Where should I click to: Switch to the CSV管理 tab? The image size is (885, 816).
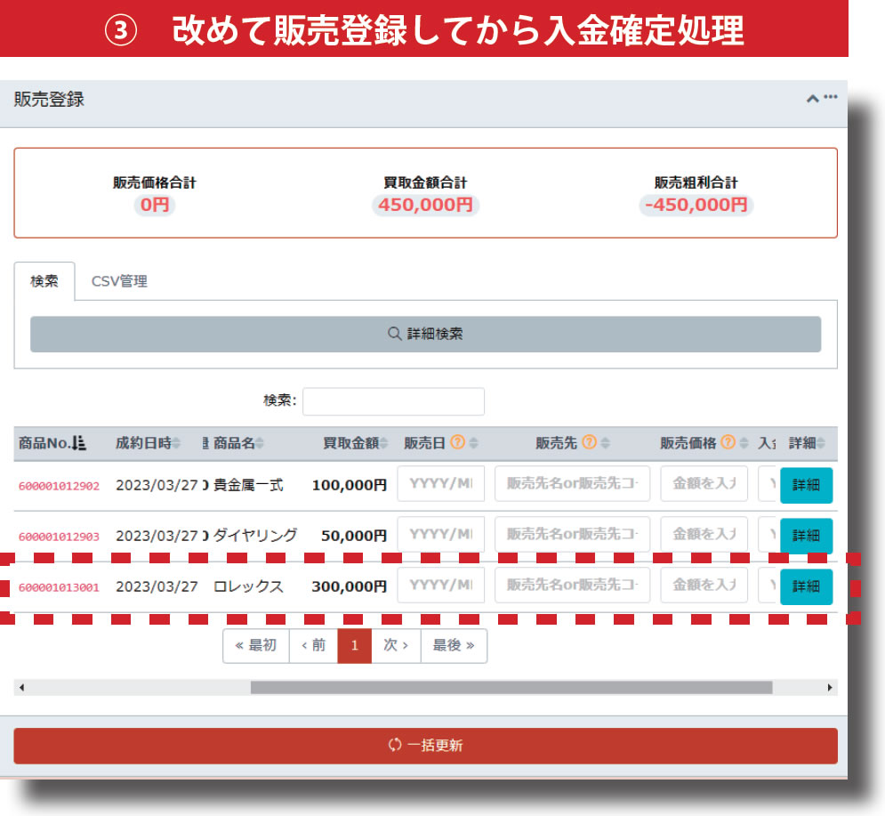pyautogui.click(x=119, y=281)
